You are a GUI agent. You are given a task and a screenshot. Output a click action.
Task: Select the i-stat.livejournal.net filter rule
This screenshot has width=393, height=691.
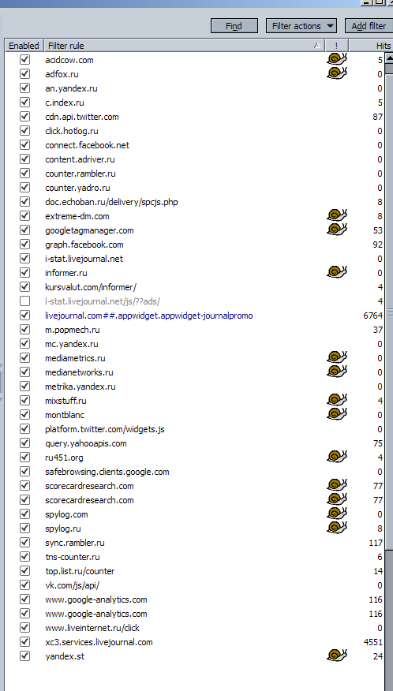(84, 259)
